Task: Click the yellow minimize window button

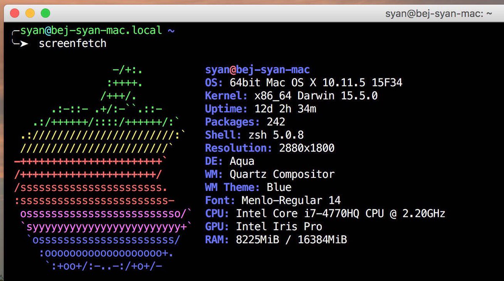Action: [30, 13]
